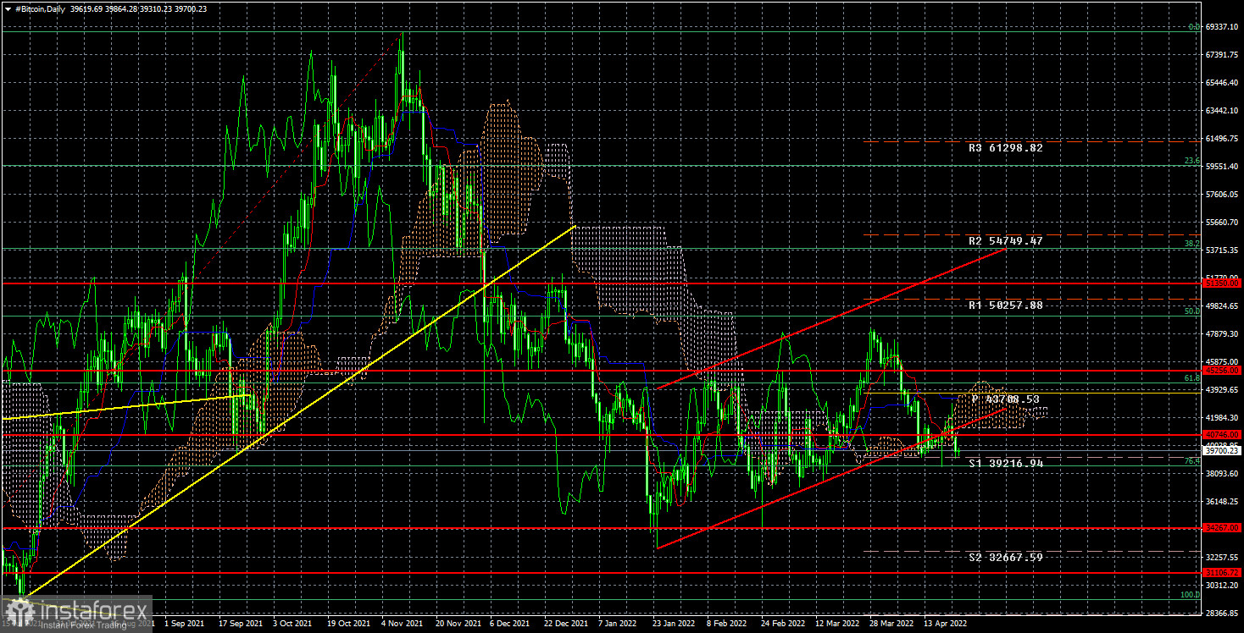Click the S1 39216.94 support label
1244x633 pixels.
pos(1006,464)
